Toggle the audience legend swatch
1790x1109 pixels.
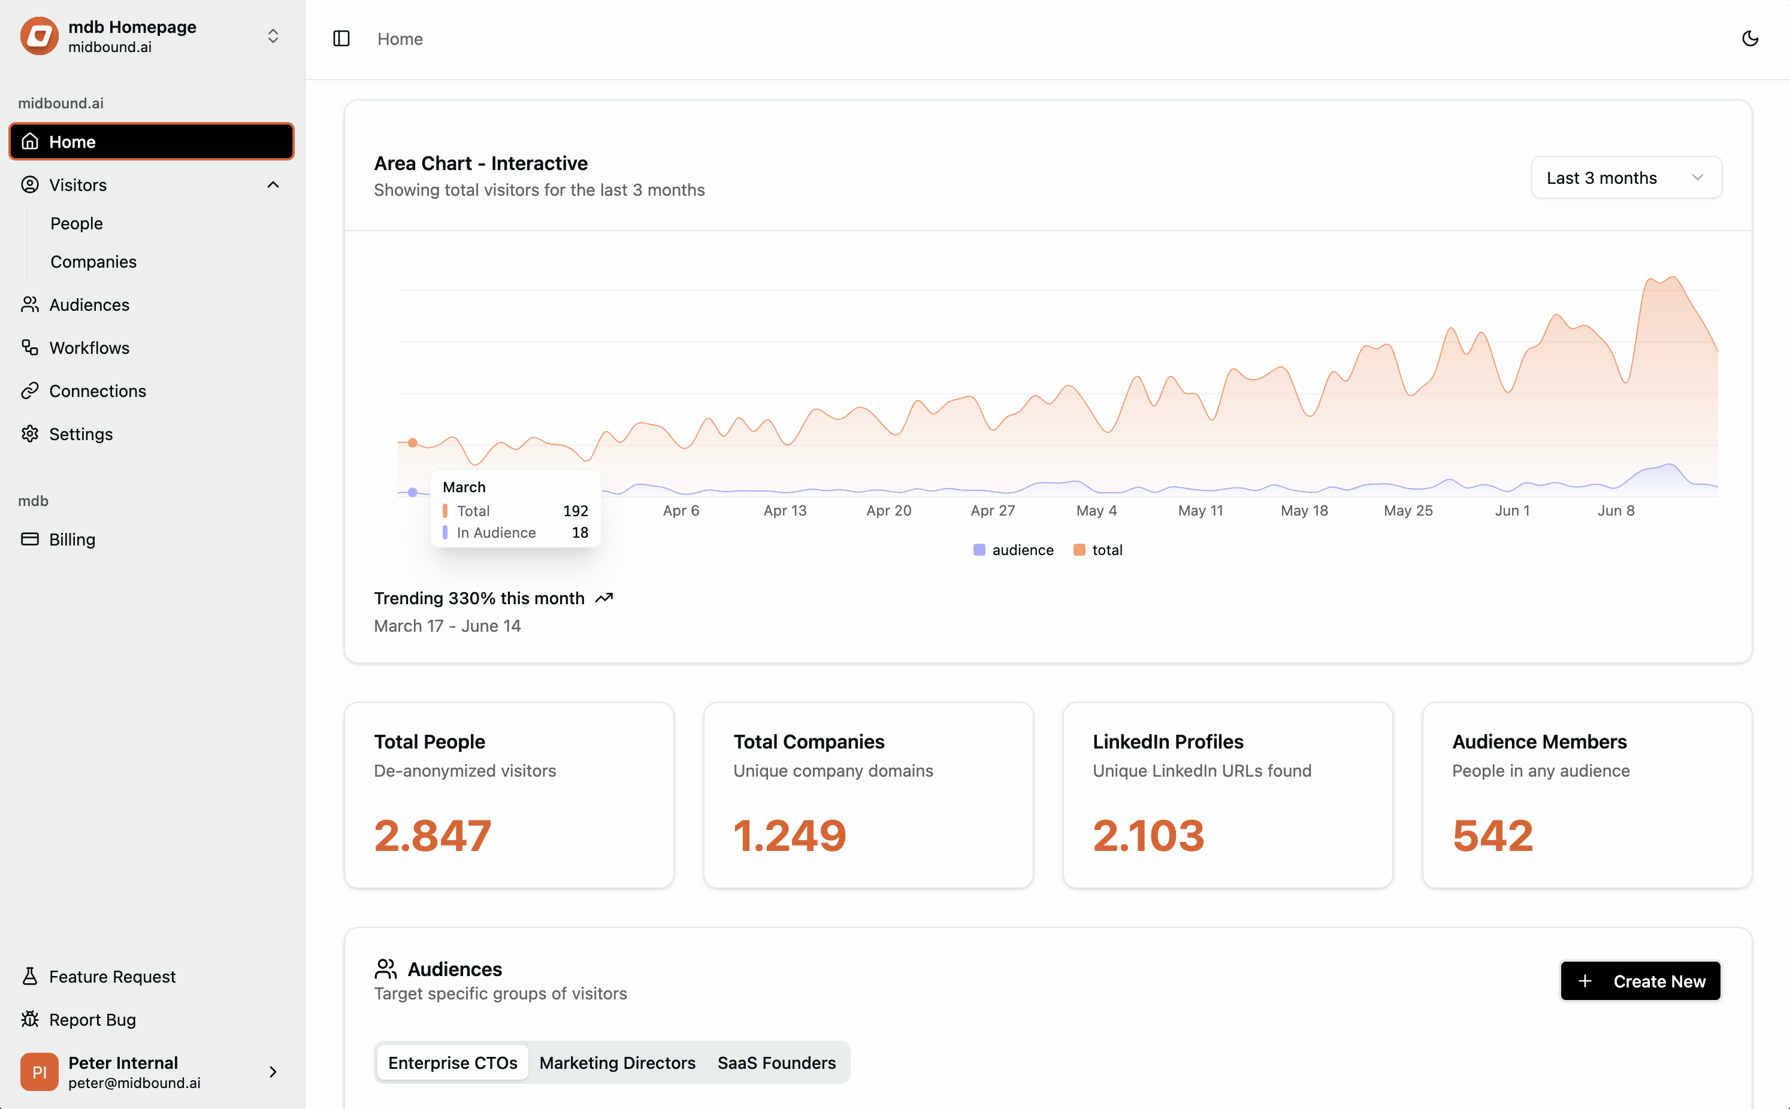pos(979,550)
